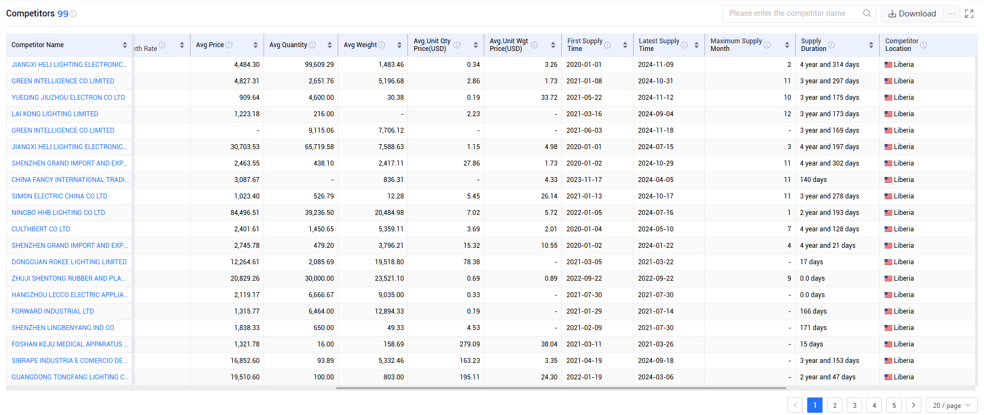
Task: Sort by Avg.Unit Wgt Price column
Action: [553, 45]
